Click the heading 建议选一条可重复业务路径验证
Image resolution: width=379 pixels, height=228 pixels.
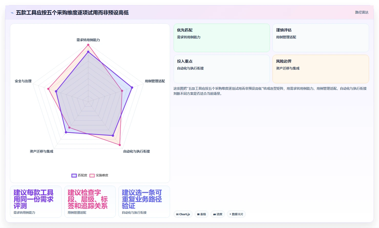142,199
